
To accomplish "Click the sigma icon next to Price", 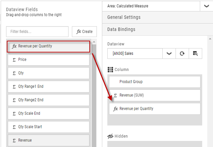I will point(14,60).
